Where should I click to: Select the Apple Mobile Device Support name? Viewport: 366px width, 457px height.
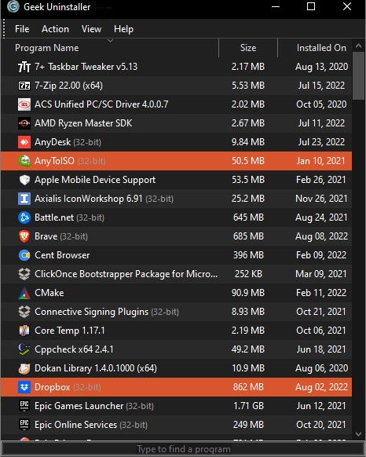point(95,180)
